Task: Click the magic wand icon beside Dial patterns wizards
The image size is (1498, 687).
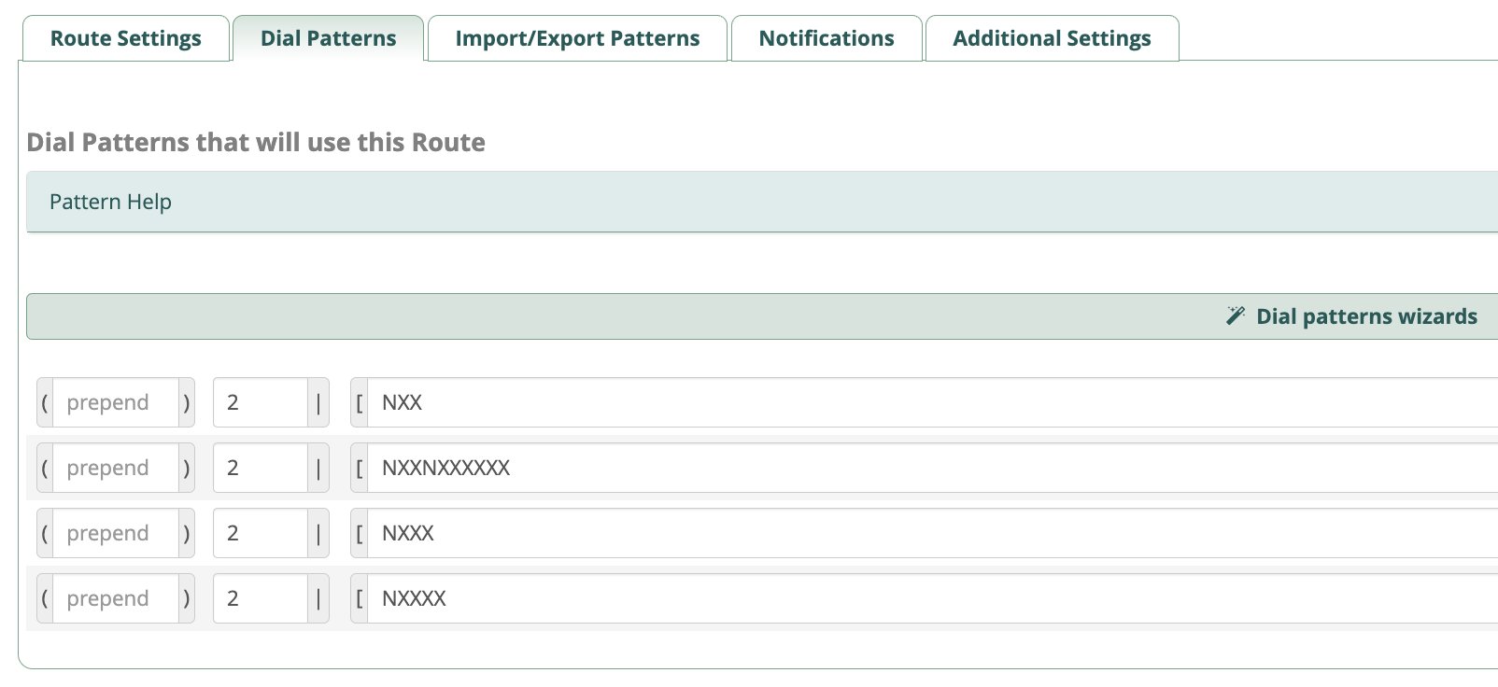Action: click(x=1236, y=315)
